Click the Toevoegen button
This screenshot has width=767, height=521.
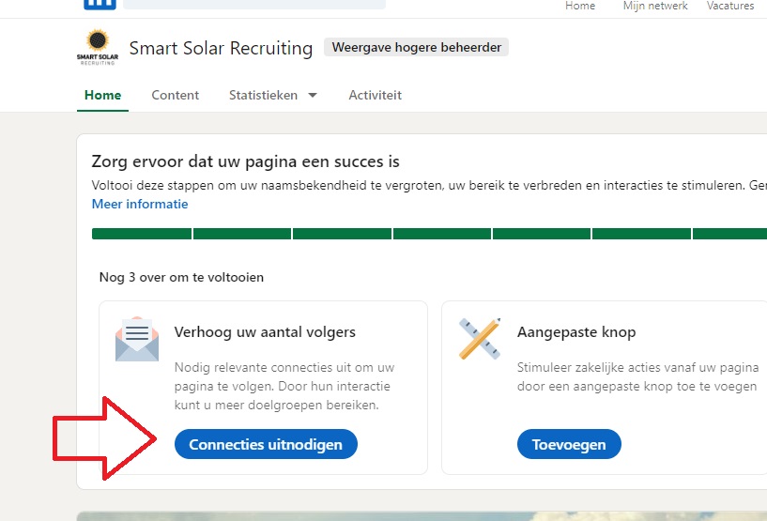click(569, 445)
